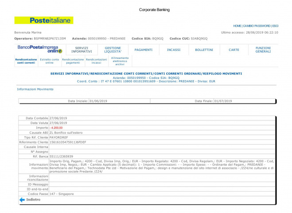Switch to Estratto conto online tab
292x213 pixels.
50,61
